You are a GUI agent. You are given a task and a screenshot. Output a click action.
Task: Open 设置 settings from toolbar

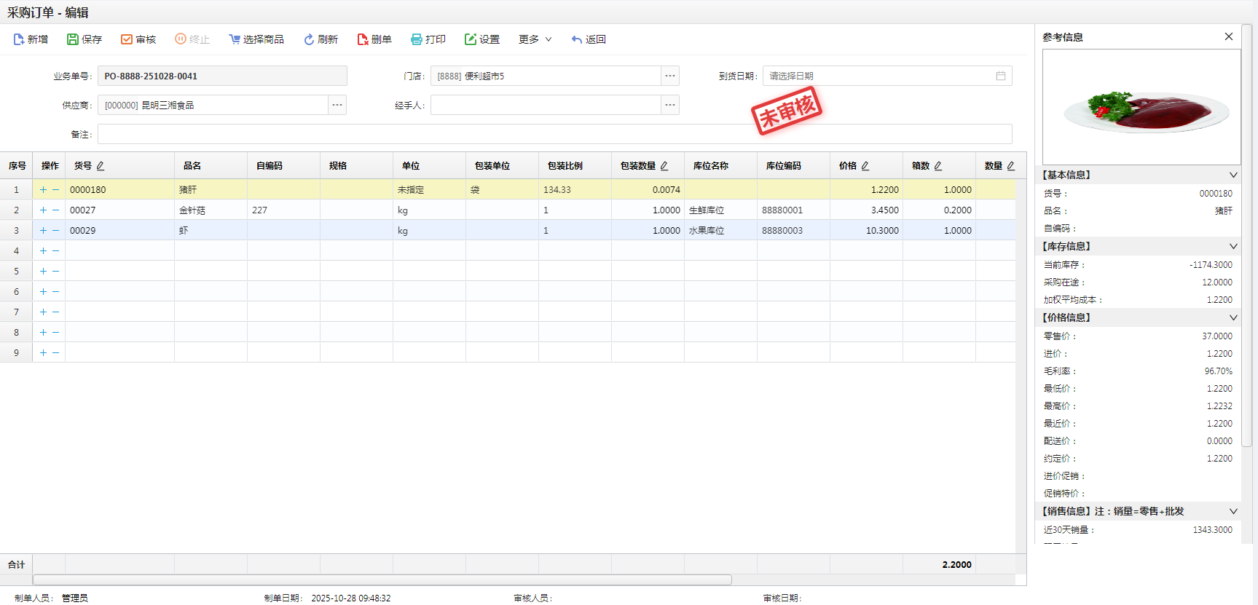(x=471, y=39)
